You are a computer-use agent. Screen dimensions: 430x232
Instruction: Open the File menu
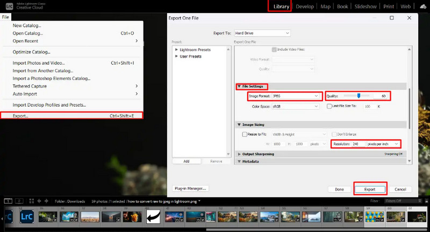coord(5,17)
